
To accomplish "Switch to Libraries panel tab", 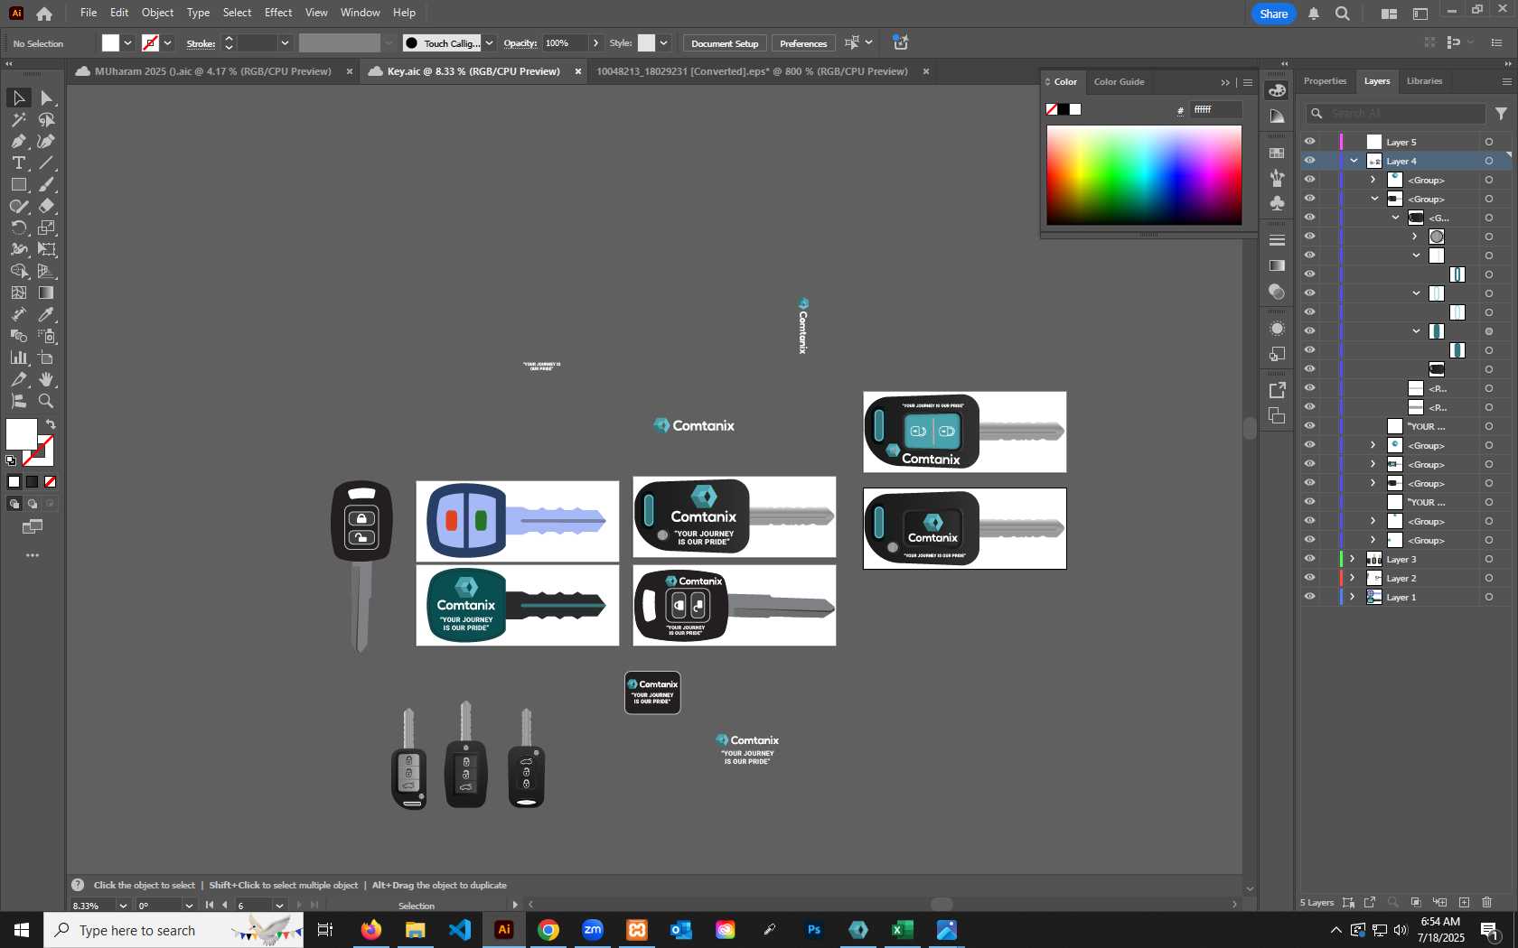I will coord(1424,81).
